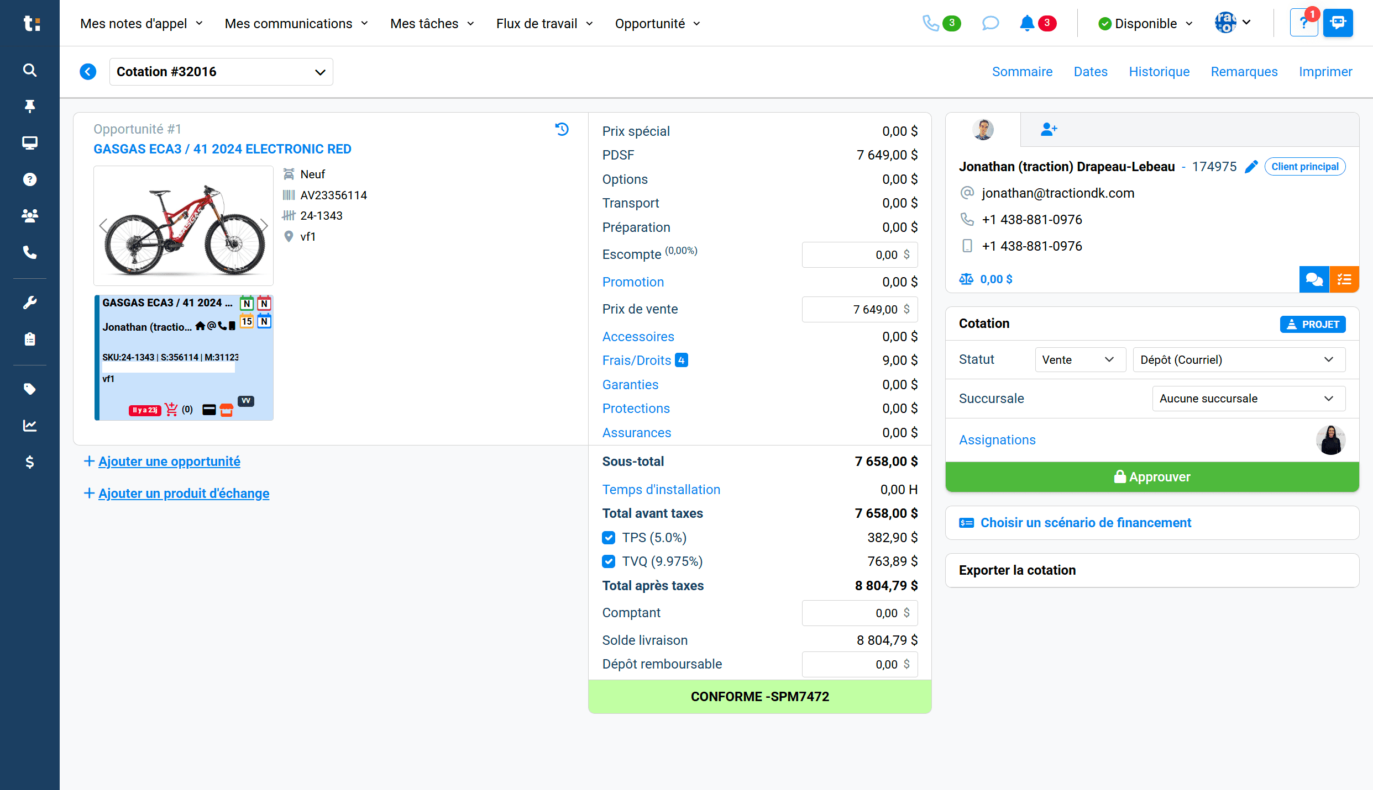
Task: Open Mes tâches menu
Action: [x=432, y=24]
